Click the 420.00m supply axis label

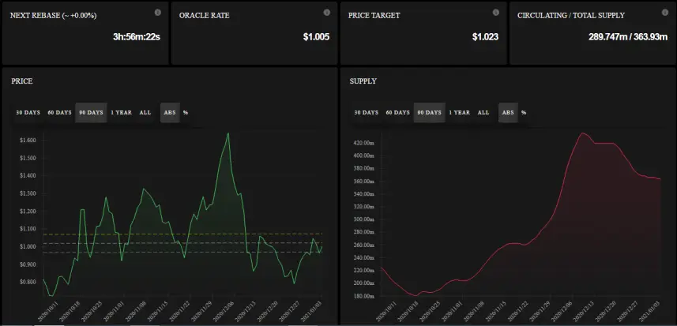point(364,143)
